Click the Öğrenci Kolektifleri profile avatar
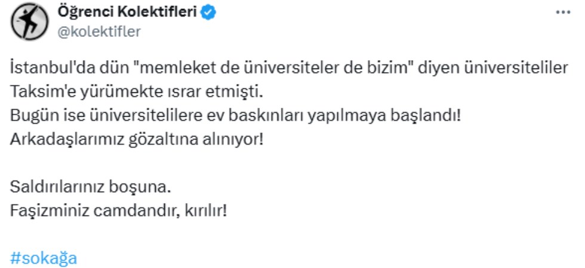This screenshot has height=268, width=585. click(x=26, y=21)
